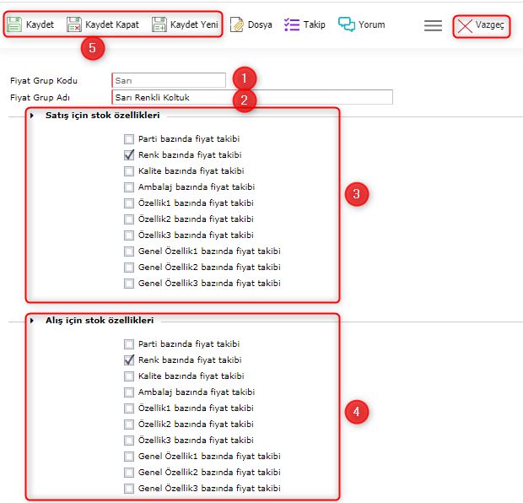The image size is (523, 503).
Task: Check Genel Özellik3 bazında fiyat takibi under Alış
Action: click(x=128, y=489)
